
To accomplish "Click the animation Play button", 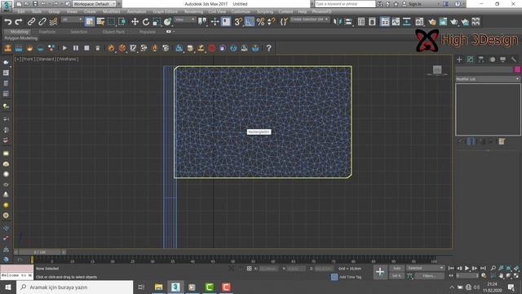I will pos(467,268).
